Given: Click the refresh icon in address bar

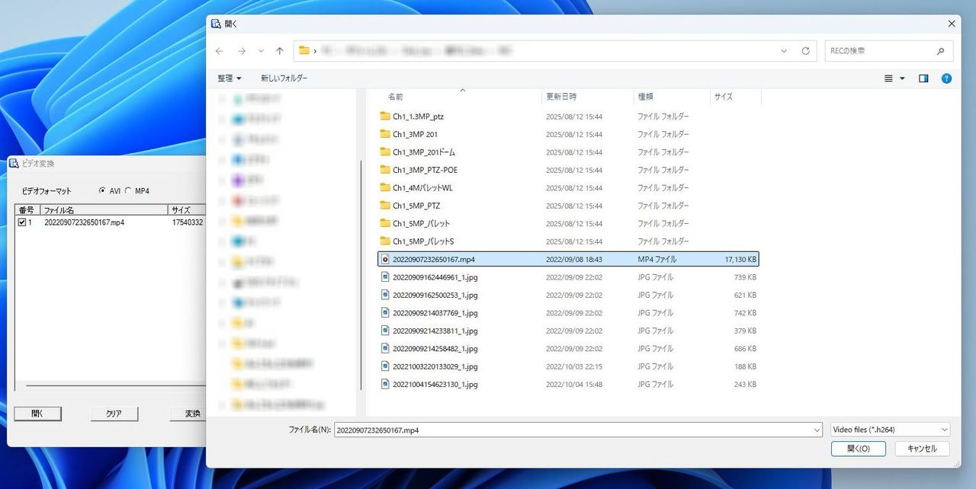Looking at the screenshot, I should point(805,51).
